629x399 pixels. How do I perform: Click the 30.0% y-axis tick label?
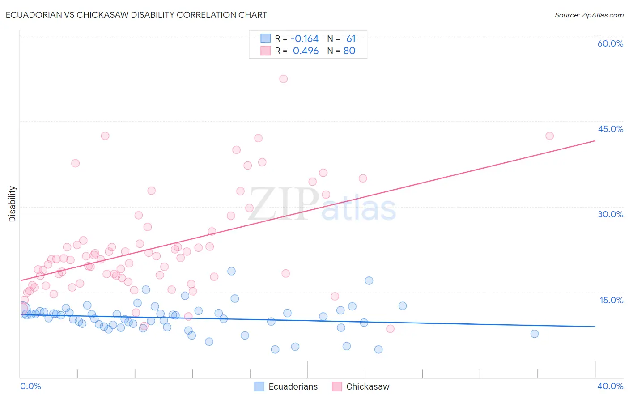point(610,214)
